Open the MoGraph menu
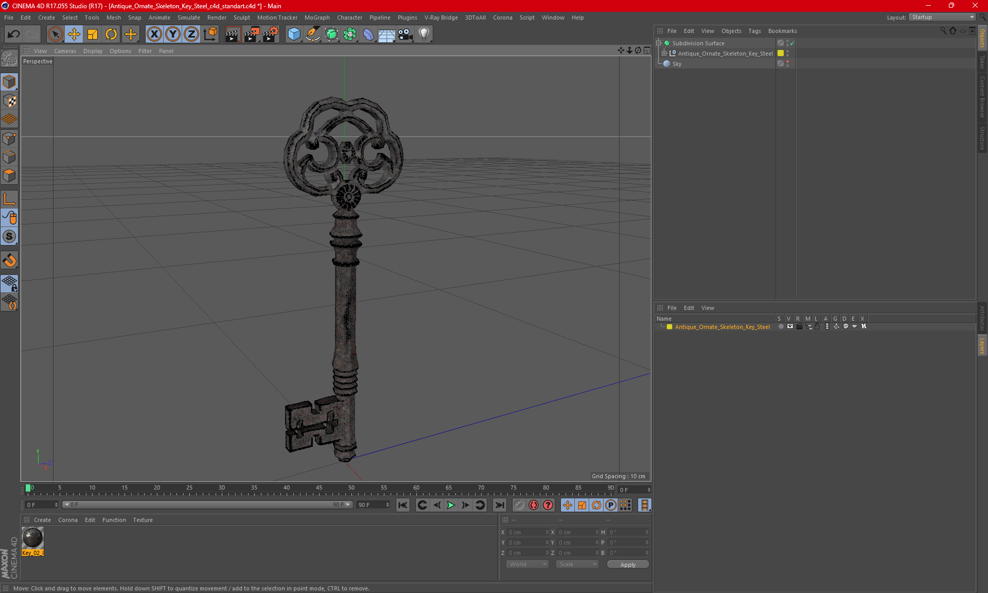988x593 pixels. (x=317, y=18)
